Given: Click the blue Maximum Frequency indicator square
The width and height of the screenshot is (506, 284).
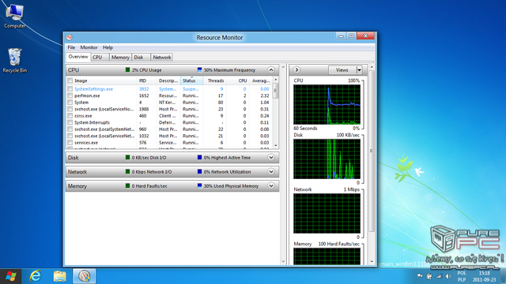Looking at the screenshot, I should tap(199, 70).
